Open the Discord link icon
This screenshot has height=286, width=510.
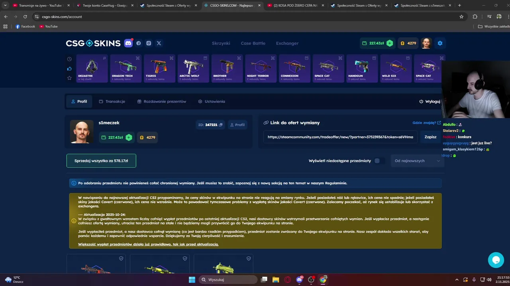pyautogui.click(x=128, y=43)
